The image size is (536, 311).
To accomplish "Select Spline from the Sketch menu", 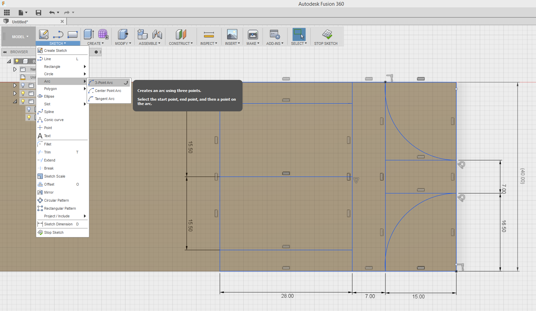I will click(62, 112).
